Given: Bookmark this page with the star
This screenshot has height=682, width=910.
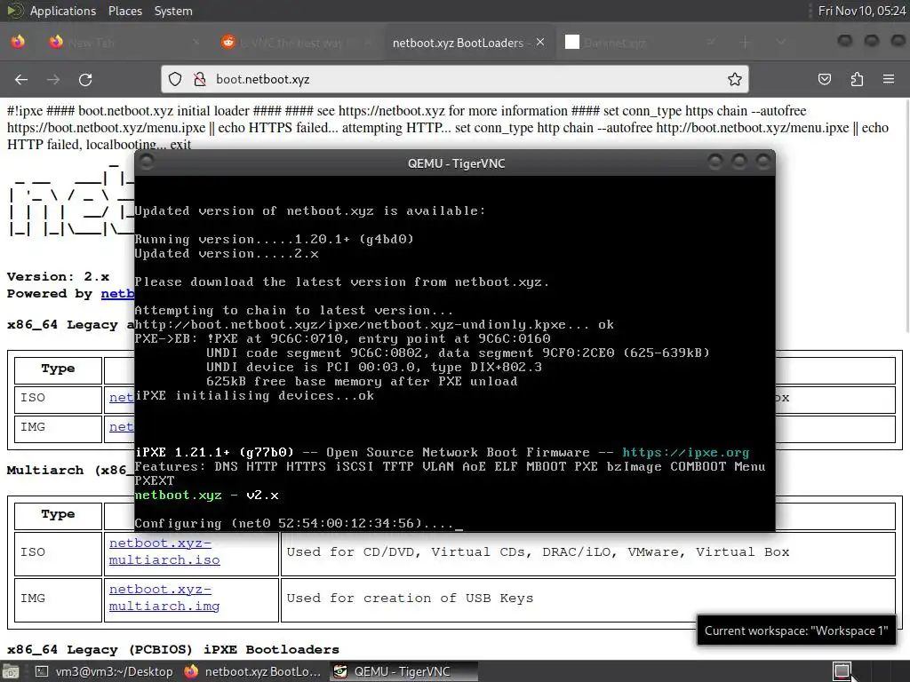Looking at the screenshot, I should tap(735, 79).
